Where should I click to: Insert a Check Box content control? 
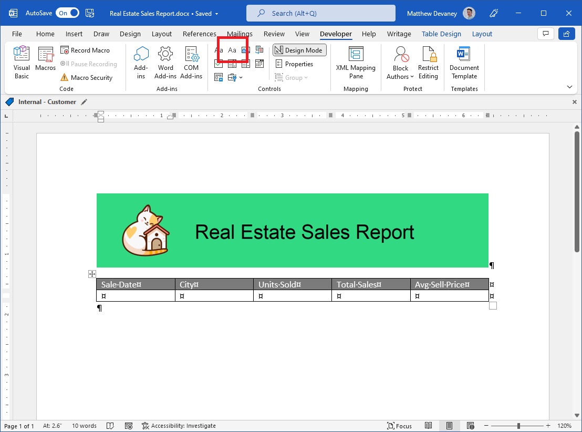[x=219, y=64]
